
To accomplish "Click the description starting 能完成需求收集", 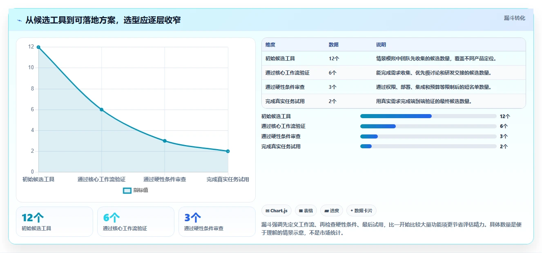I will click(434, 73).
